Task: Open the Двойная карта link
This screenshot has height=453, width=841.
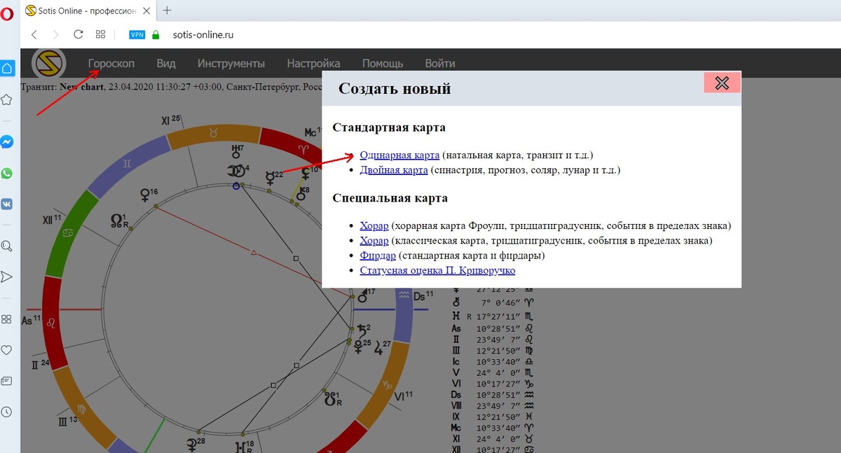Action: point(394,170)
